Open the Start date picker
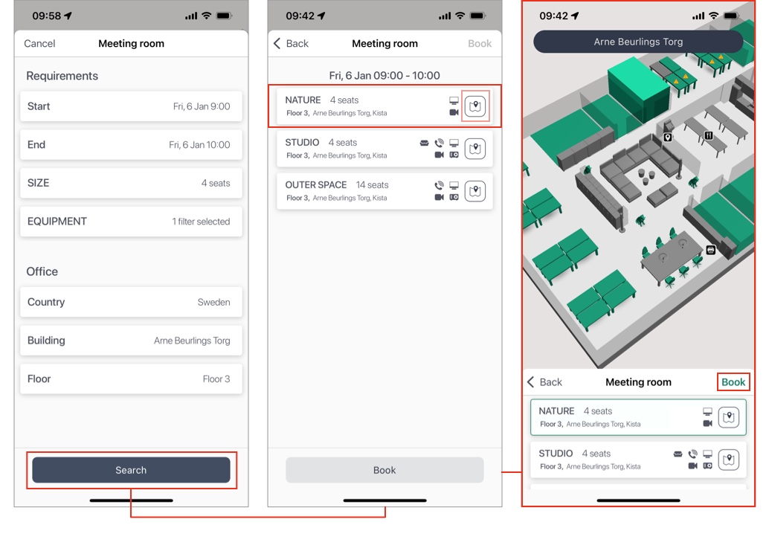Image resolution: width=769 pixels, height=554 pixels. tap(131, 106)
